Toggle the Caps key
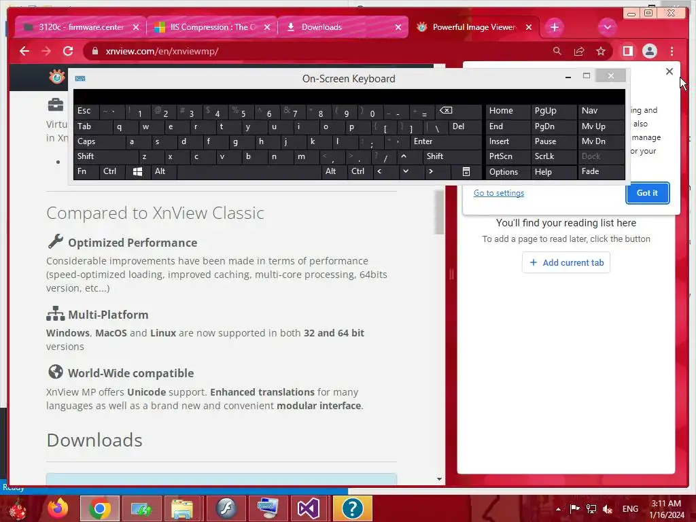The width and height of the screenshot is (696, 522). point(99,141)
